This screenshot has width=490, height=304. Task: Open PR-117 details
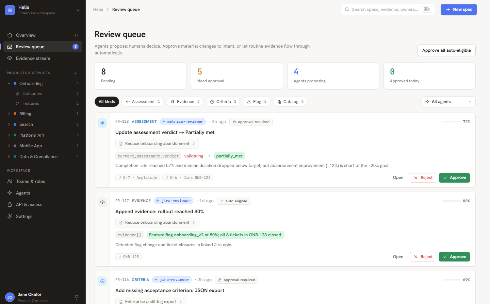398,257
